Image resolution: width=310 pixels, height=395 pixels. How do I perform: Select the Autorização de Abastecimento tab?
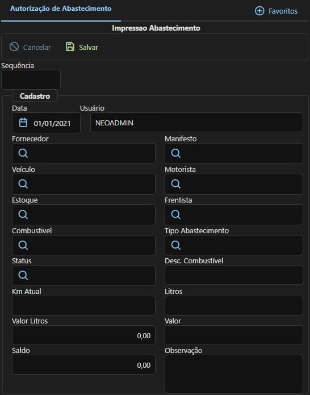coord(61,9)
